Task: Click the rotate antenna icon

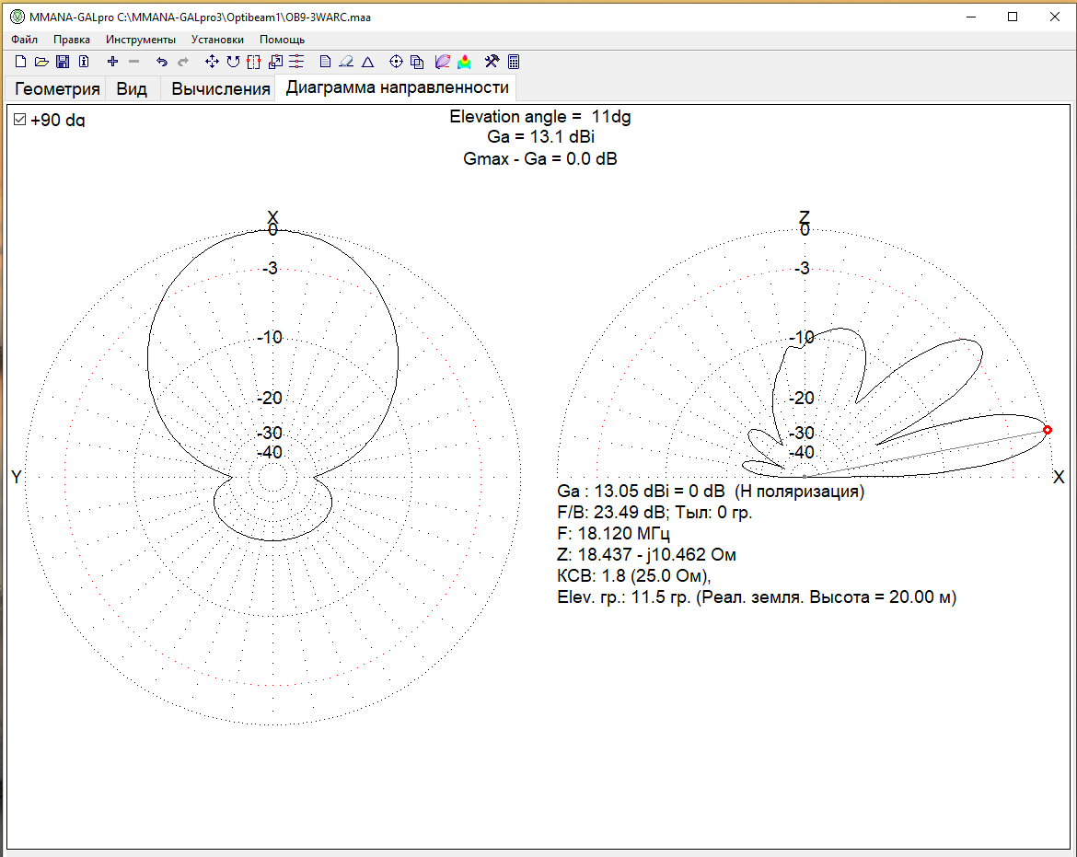Action: pyautogui.click(x=233, y=62)
